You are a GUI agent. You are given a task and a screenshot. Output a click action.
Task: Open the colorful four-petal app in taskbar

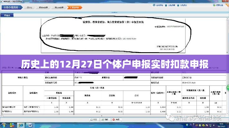click(x=12, y=125)
